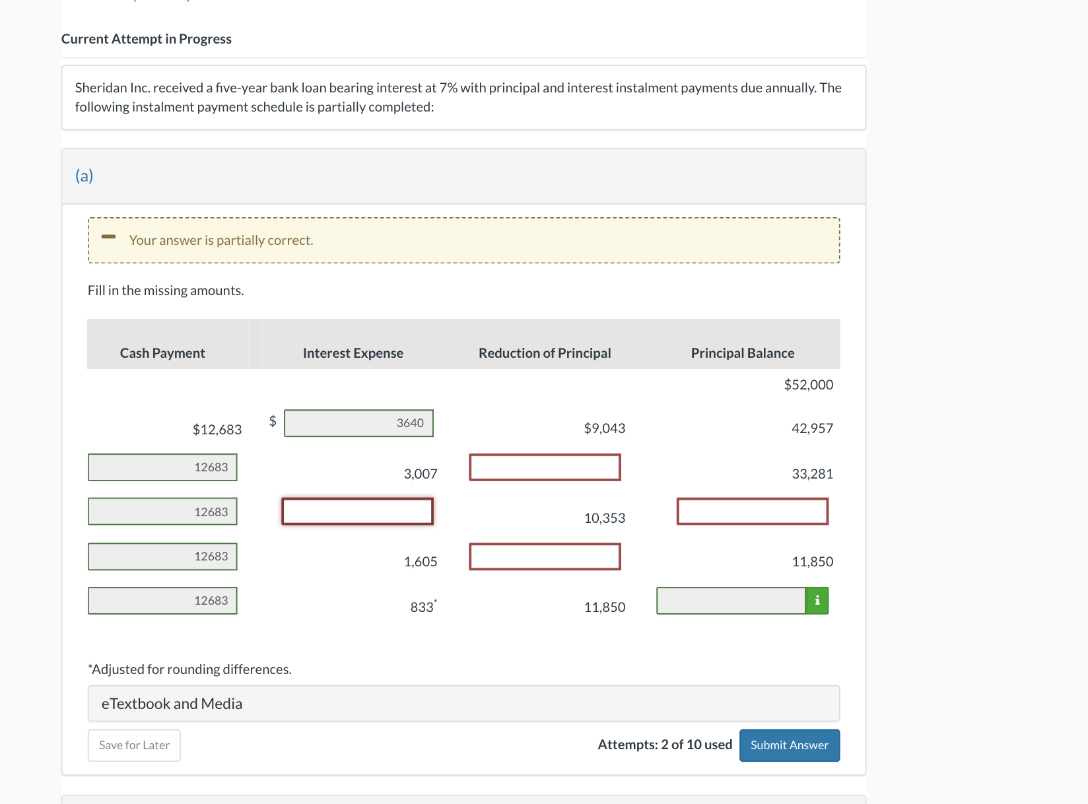Click the green info icon beside the last Principal Balance field
The image size is (1088, 804).
[x=817, y=601]
